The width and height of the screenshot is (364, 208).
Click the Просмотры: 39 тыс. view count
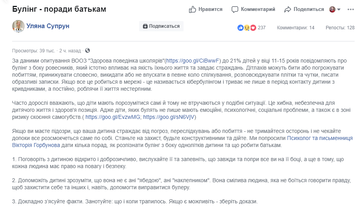[x=33, y=50]
